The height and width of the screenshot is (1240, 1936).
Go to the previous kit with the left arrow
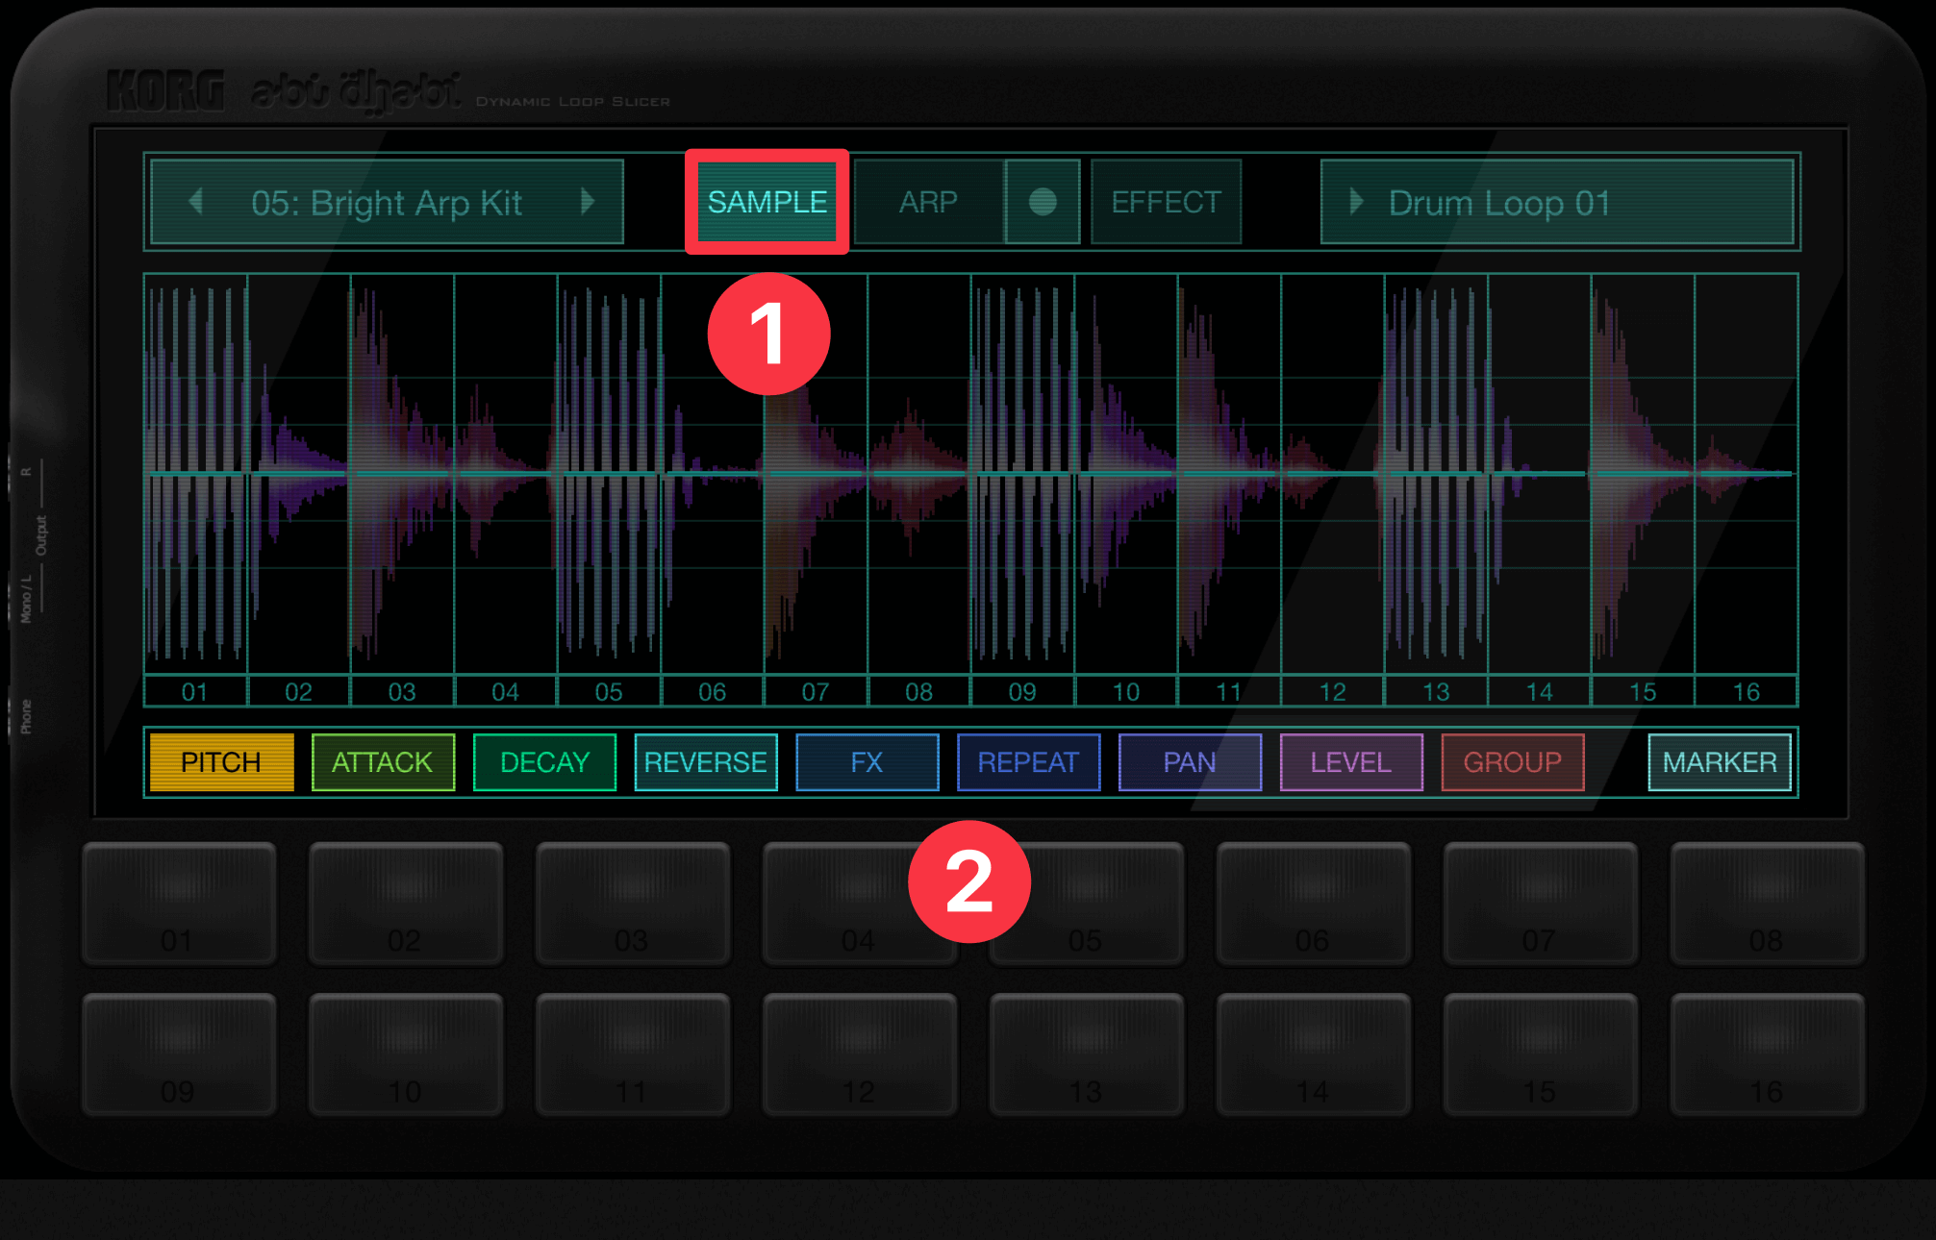pyautogui.click(x=196, y=202)
